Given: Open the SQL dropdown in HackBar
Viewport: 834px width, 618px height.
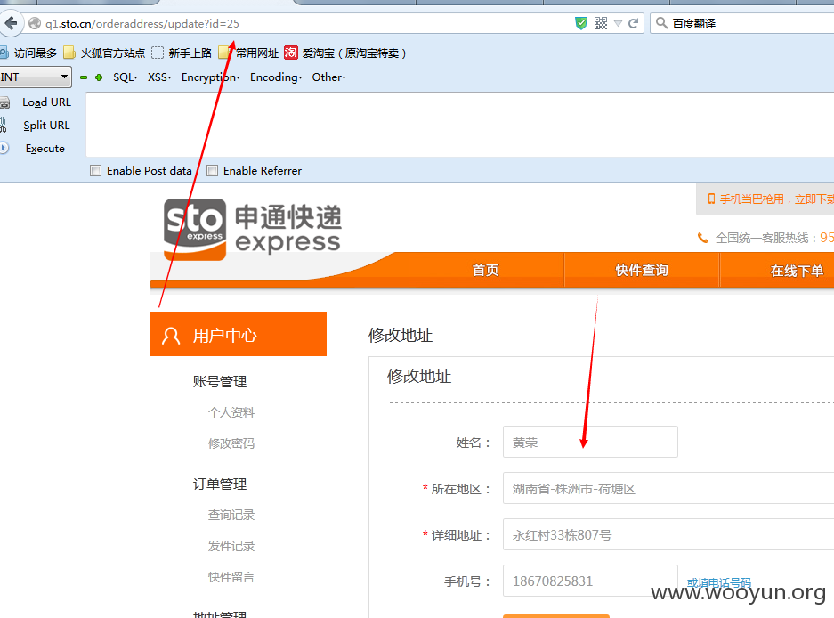Looking at the screenshot, I should tap(123, 77).
